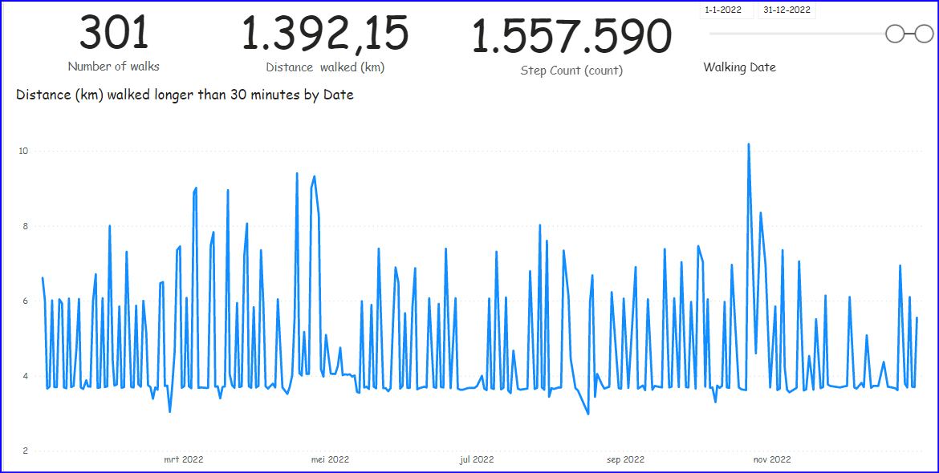Click the y-axis value 8
The height and width of the screenshot is (473, 939).
tap(26, 227)
